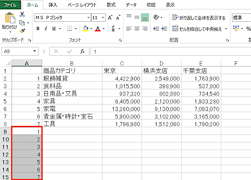This screenshot has height=180, width=251.
Task: Toggle Underline formatting
Action: pos(54,29)
